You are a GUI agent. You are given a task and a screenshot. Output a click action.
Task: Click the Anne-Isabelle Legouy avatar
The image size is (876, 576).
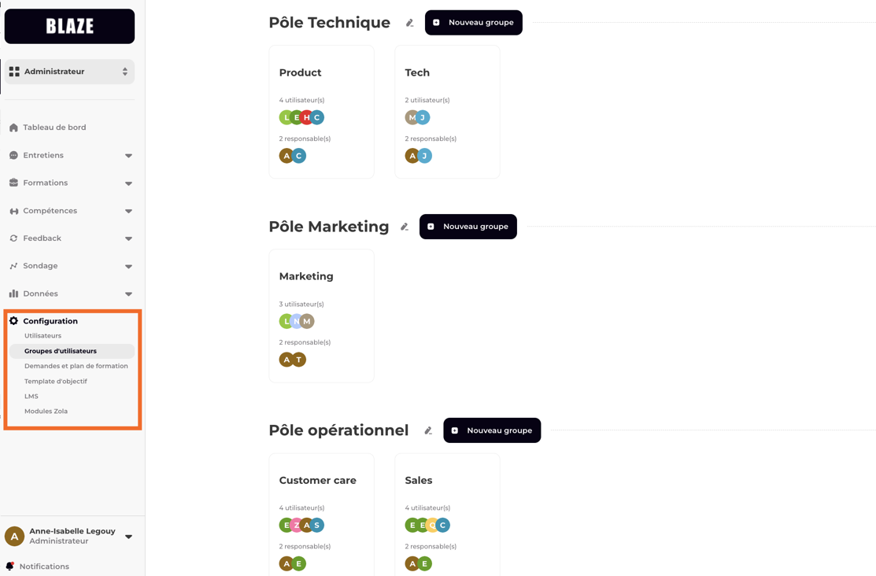tap(14, 536)
